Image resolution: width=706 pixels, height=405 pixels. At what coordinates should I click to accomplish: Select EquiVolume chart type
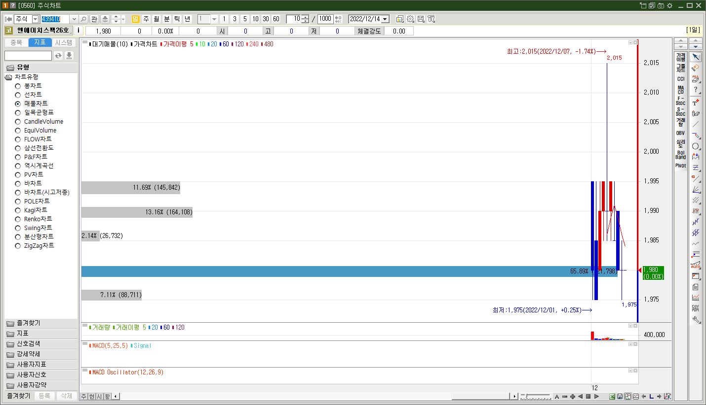(18, 131)
